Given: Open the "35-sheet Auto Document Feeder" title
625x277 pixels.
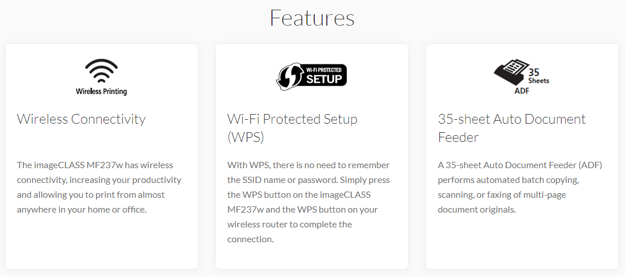Looking at the screenshot, I should [x=511, y=128].
